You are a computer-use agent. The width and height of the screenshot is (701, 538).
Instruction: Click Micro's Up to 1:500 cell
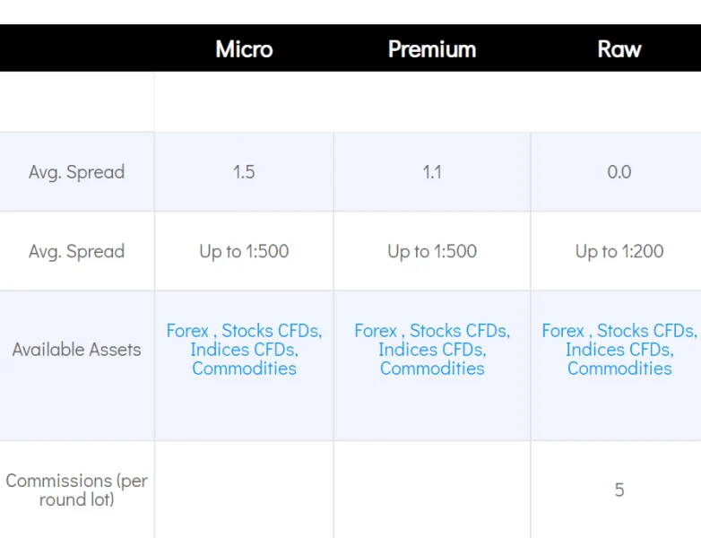coord(244,251)
